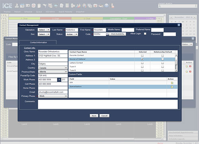Open the Province/State dropdown showing Alberta
The height and width of the screenshot is (144, 199).
(x=53, y=72)
